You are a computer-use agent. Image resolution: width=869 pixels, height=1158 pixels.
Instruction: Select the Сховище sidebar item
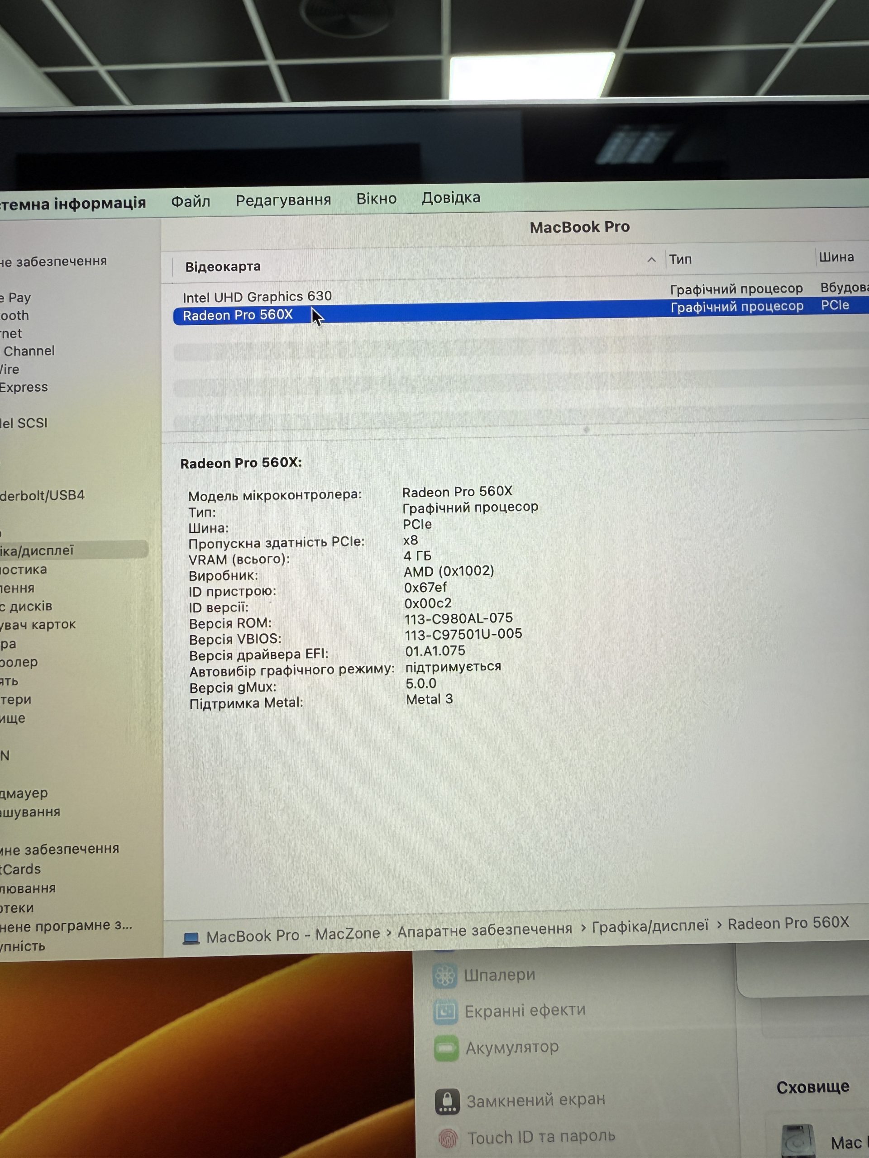[13, 718]
